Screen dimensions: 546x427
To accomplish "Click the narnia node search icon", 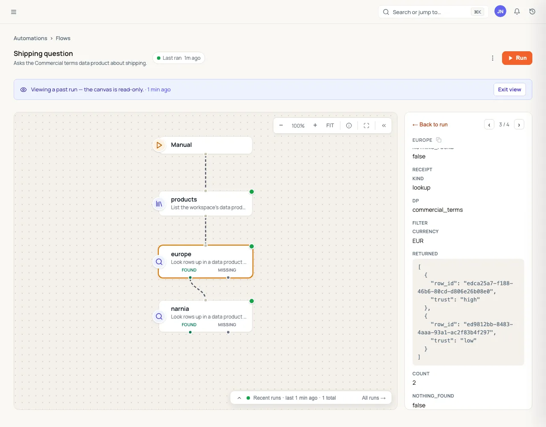I will [159, 316].
